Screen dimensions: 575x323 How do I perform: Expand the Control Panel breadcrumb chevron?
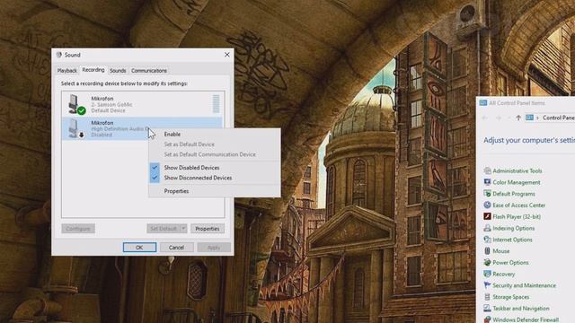point(537,118)
